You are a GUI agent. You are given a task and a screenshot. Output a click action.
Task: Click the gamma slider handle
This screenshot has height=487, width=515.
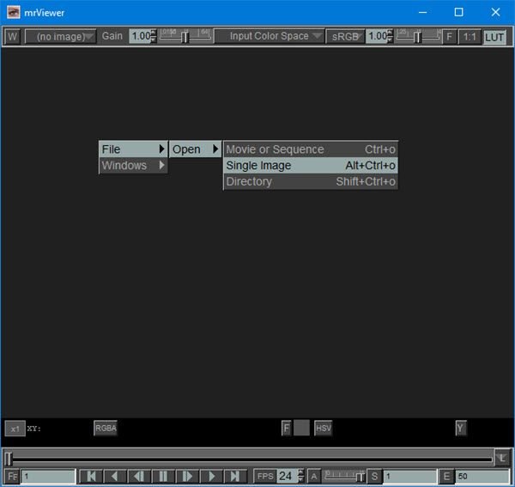pyautogui.click(x=417, y=37)
